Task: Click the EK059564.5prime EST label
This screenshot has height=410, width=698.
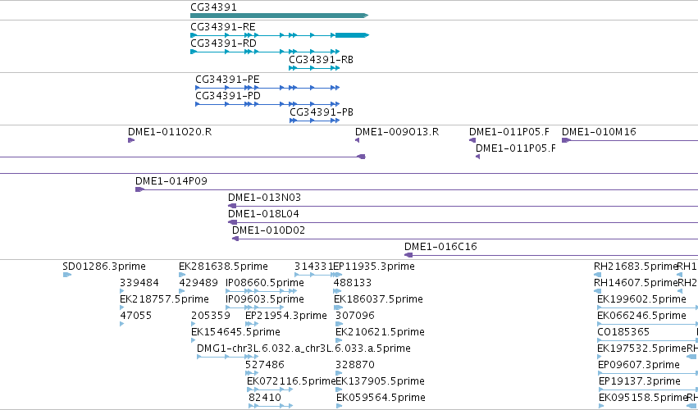Action: (381, 398)
